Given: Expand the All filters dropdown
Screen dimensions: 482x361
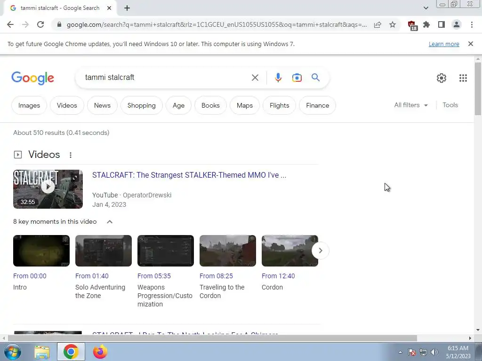Looking at the screenshot, I should click(410, 105).
